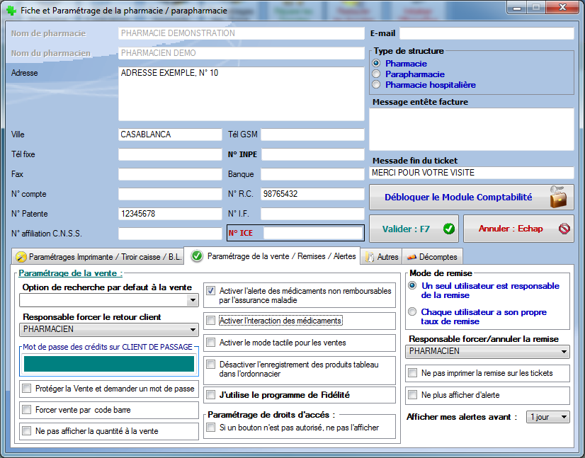Screen dimensions: 585x458
Task: Toggle Forcer vente par code barre
Action: (27, 410)
